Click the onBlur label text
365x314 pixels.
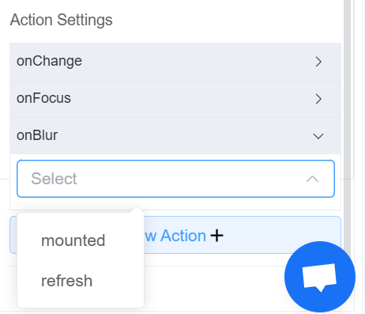tap(37, 135)
